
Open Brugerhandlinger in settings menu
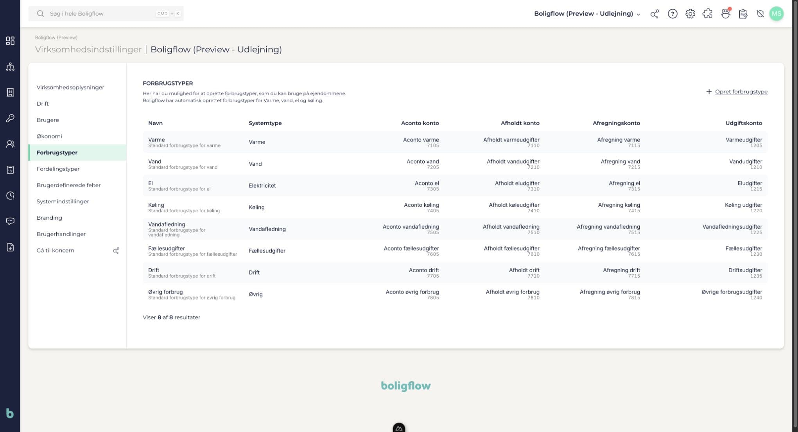pos(61,234)
